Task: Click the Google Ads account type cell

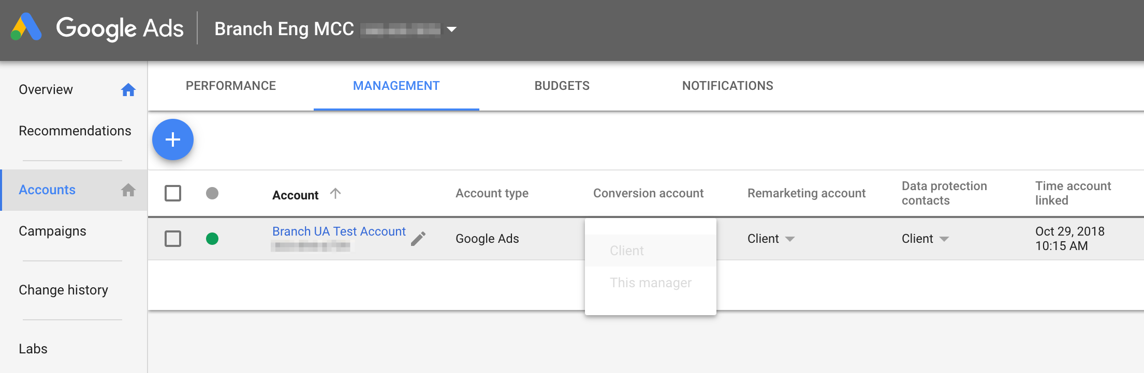Action: [487, 239]
